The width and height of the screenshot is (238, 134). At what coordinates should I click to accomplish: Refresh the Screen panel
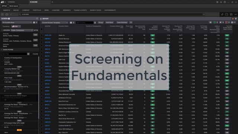[x=37, y=19]
